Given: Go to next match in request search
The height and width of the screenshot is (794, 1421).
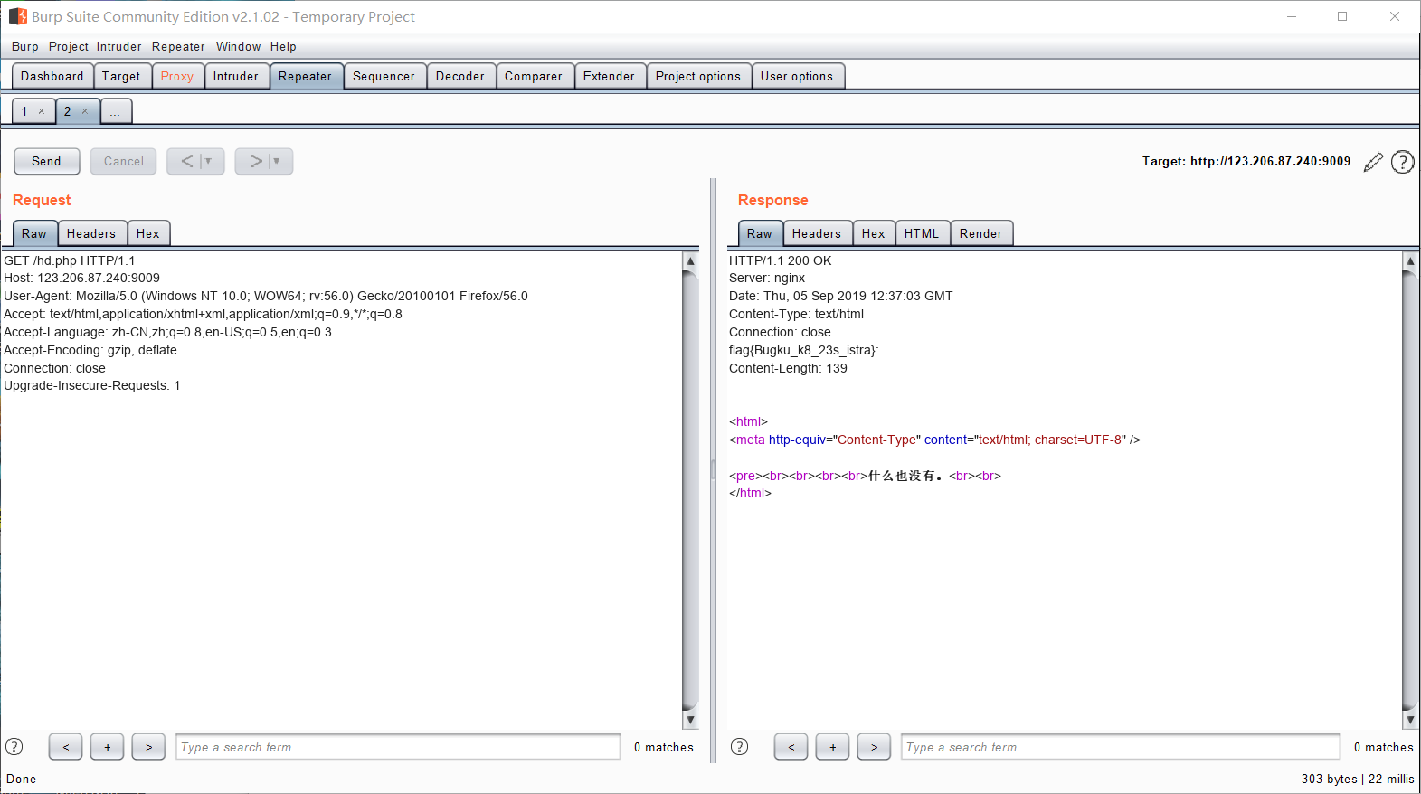Looking at the screenshot, I should point(149,747).
